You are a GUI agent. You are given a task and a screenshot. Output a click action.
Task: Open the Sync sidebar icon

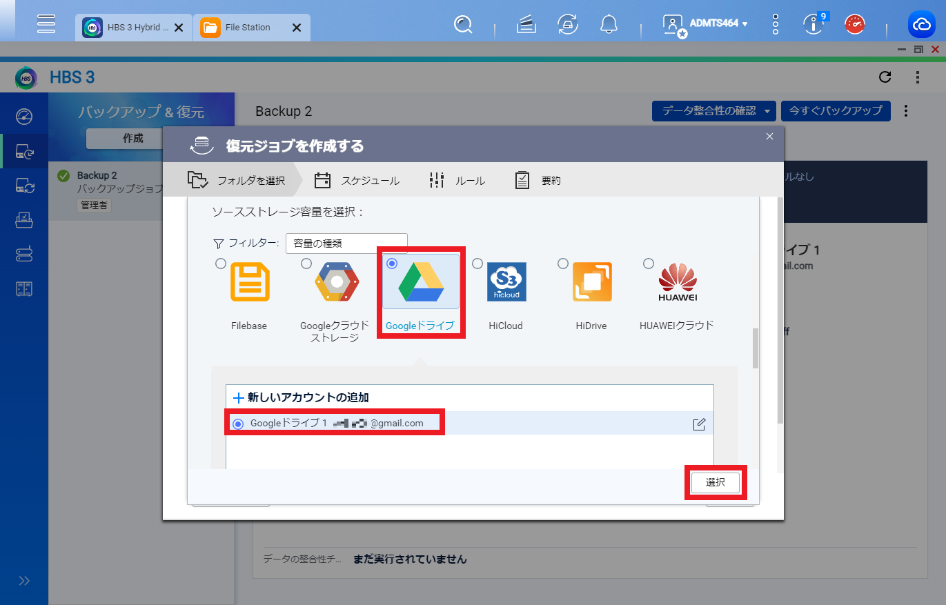click(x=24, y=186)
